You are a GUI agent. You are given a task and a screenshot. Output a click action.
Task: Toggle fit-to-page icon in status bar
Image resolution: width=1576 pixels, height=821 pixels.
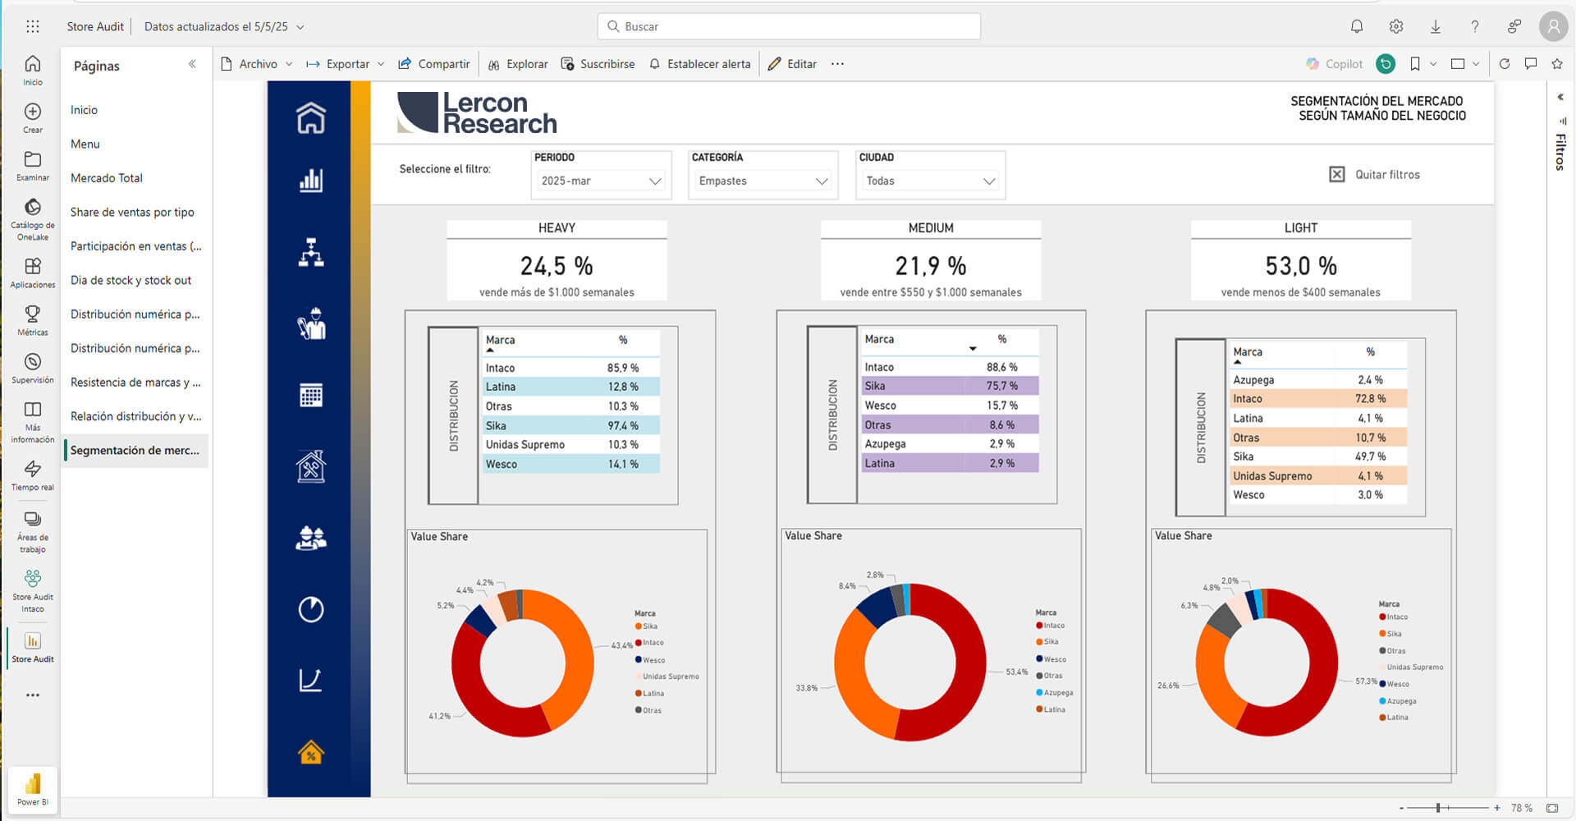click(1552, 808)
